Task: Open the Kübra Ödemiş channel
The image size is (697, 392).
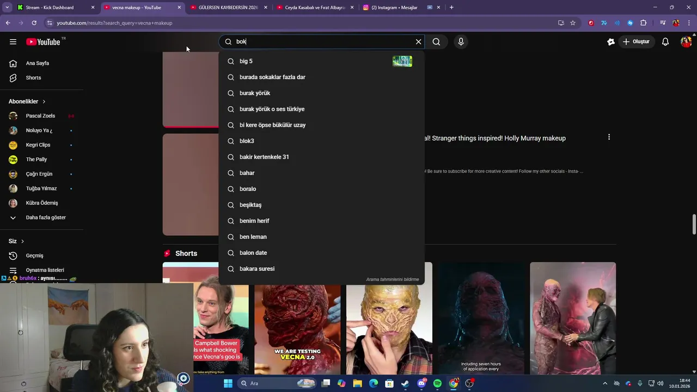Action: pos(42,203)
